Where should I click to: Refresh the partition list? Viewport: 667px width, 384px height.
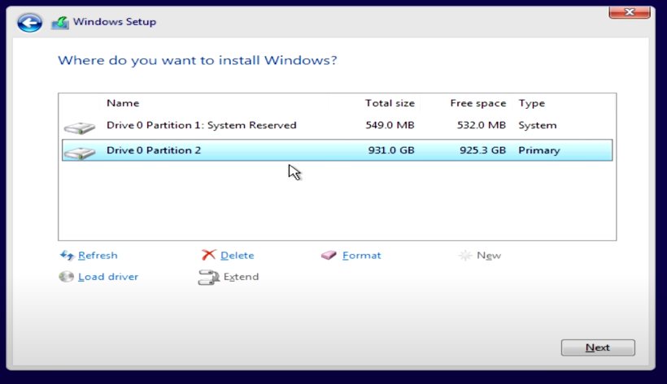point(98,255)
